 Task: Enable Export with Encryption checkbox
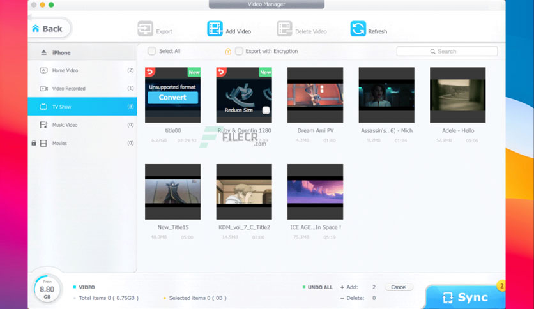coord(239,51)
